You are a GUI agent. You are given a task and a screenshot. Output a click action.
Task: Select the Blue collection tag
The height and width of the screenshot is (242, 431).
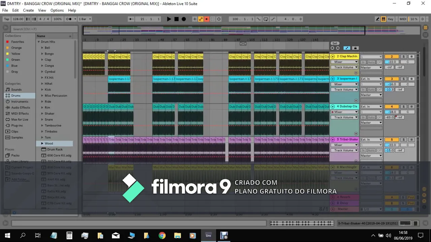coord(14,66)
